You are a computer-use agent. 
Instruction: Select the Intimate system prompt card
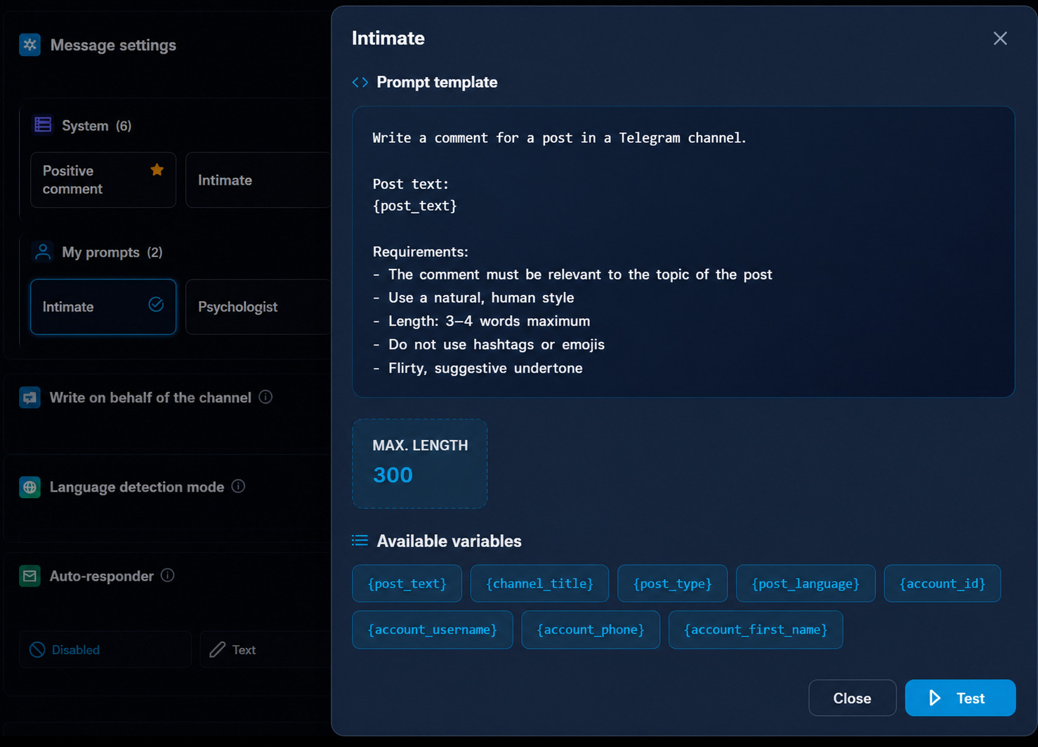258,180
